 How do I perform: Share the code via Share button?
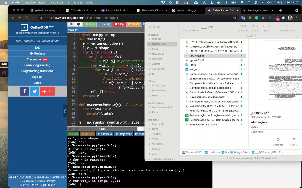(134, 24)
